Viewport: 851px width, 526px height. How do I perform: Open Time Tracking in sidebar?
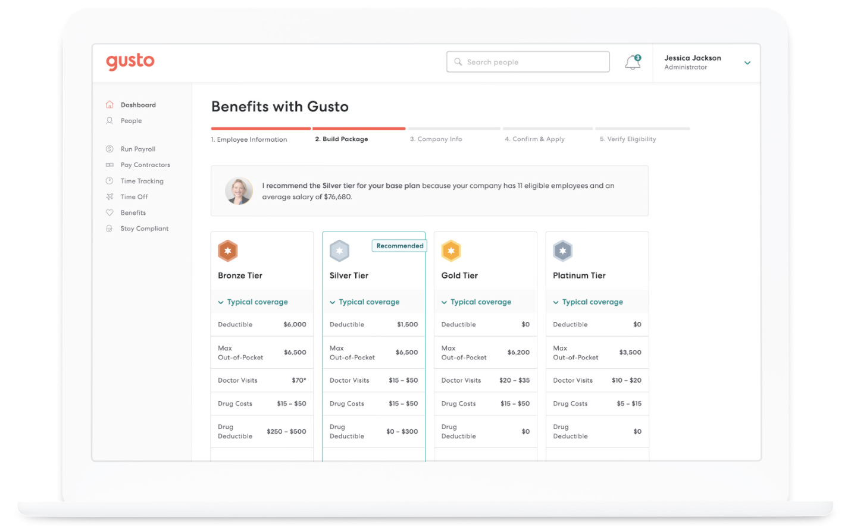tap(142, 181)
